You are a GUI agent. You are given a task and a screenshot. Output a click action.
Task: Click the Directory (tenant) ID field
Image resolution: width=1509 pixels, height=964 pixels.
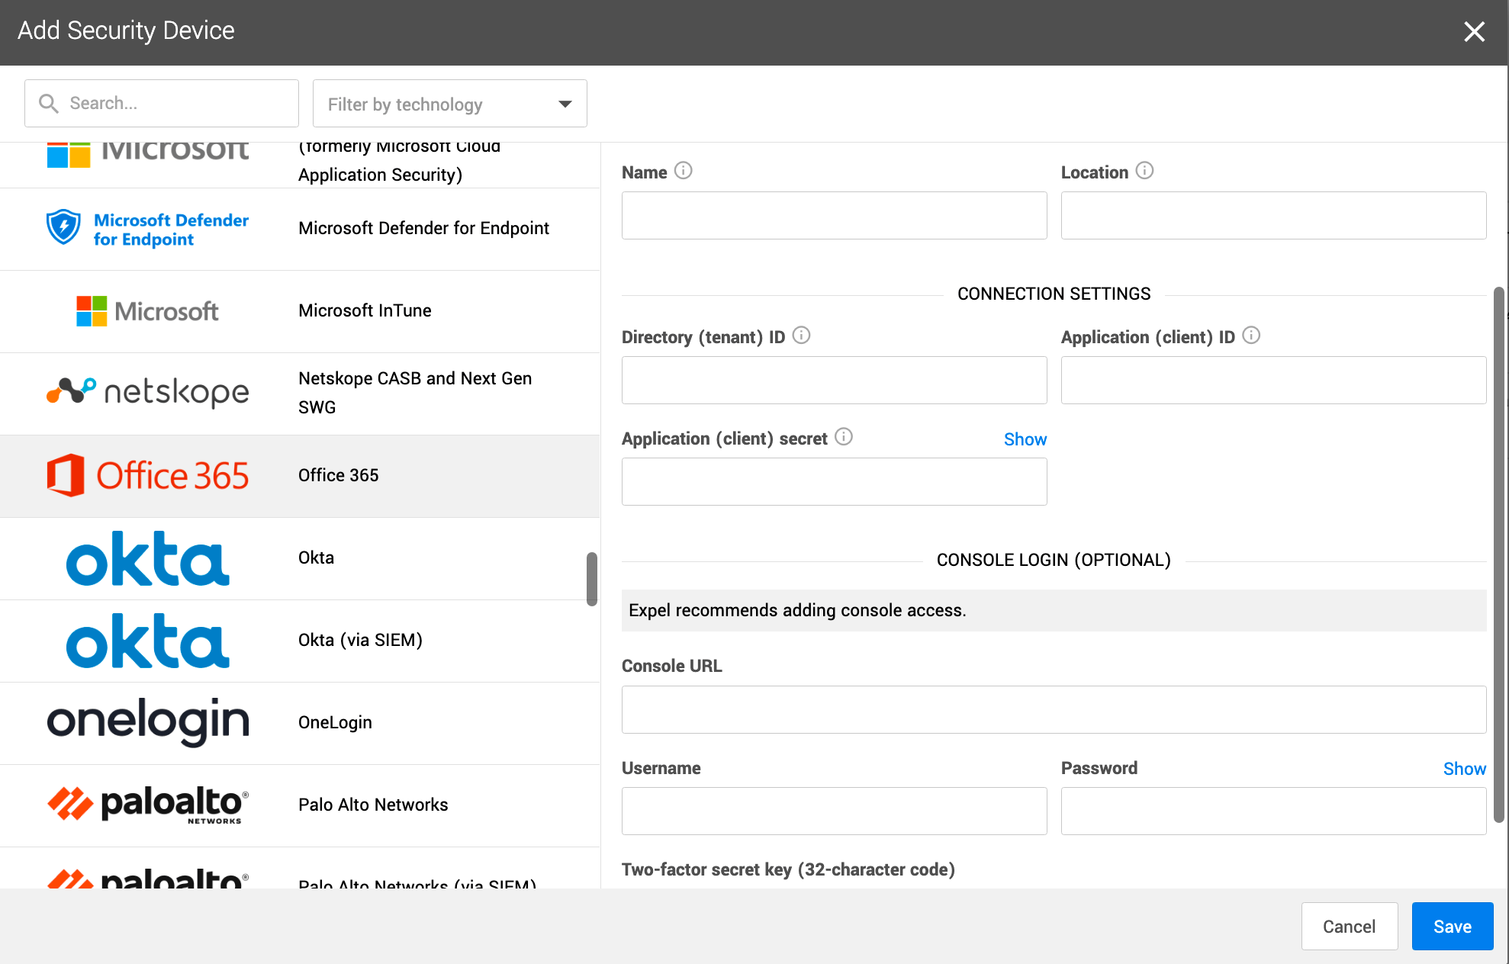point(835,380)
